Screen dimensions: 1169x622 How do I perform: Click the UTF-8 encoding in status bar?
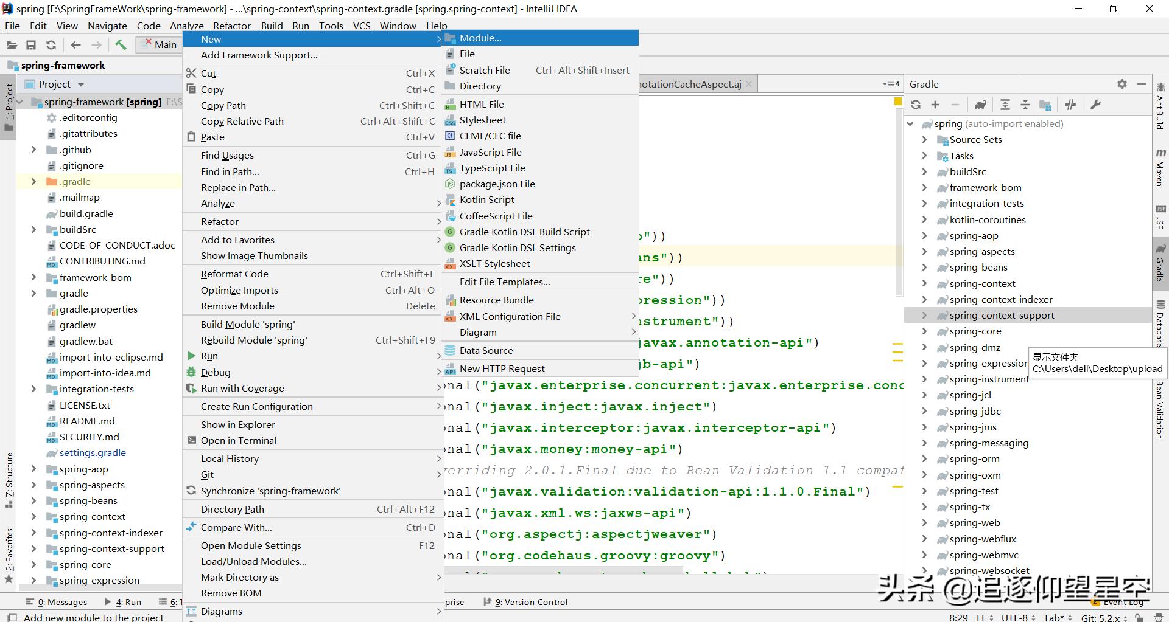pyautogui.click(x=1014, y=617)
